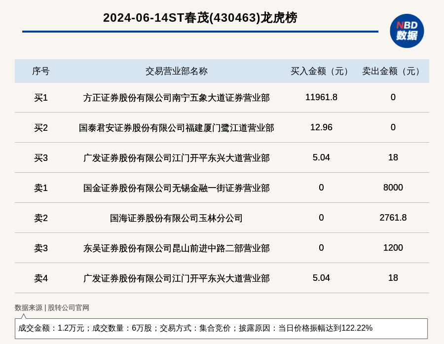Select the 买1 row label
Image resolution: width=444 pixels, height=344 pixels.
click(x=41, y=98)
